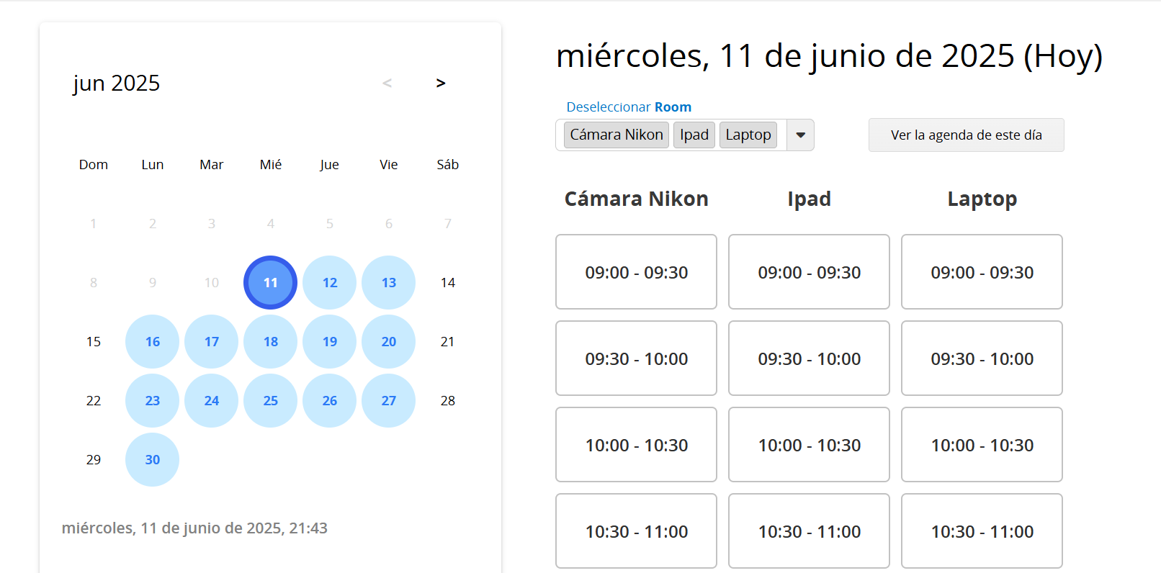
Task: Pick June 20 on the calendar
Action: [x=388, y=342]
